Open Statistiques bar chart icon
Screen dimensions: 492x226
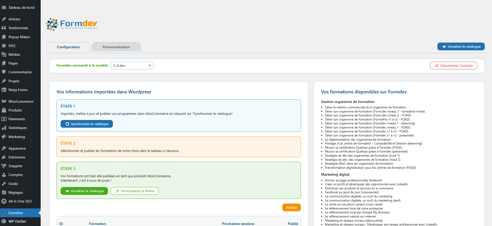pos(4,128)
